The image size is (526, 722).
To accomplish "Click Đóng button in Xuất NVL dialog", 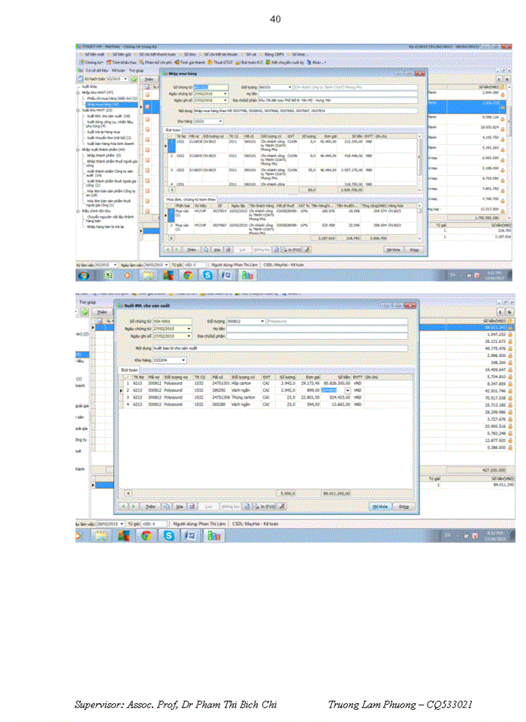I will point(404,506).
